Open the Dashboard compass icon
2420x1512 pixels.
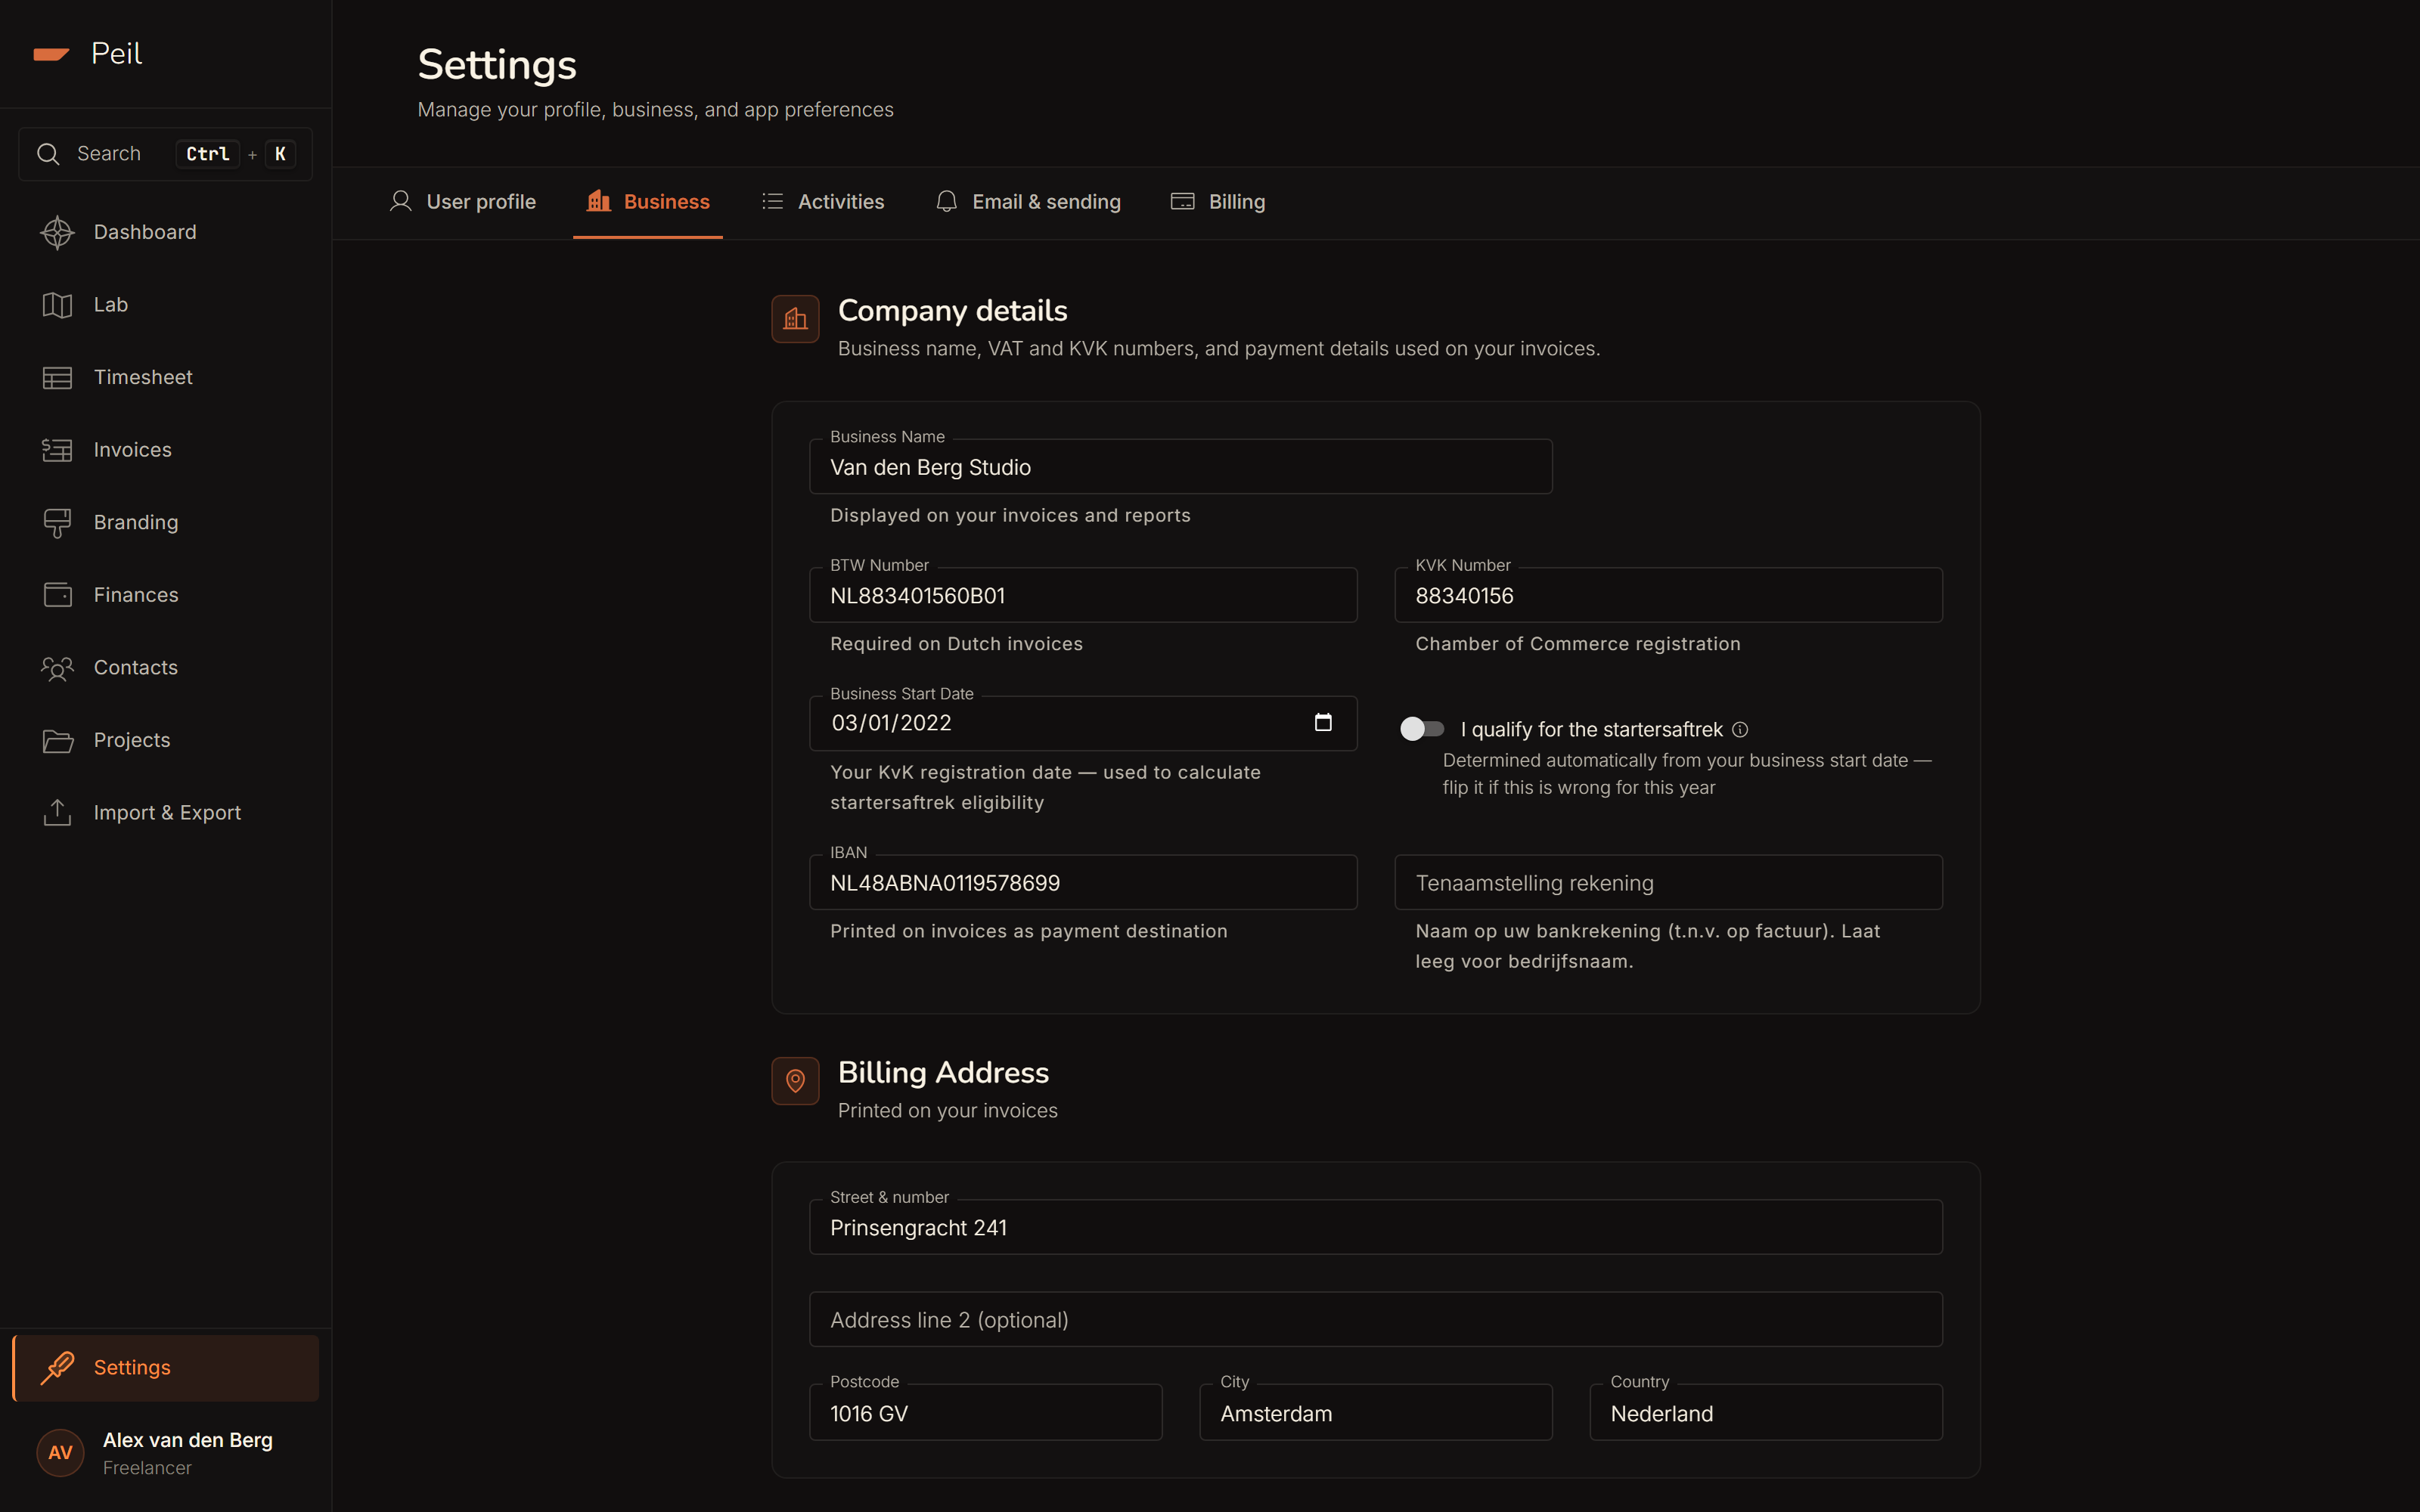point(57,232)
